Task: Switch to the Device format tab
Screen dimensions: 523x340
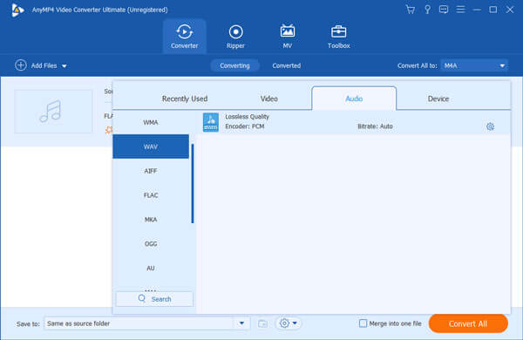Action: [438, 99]
